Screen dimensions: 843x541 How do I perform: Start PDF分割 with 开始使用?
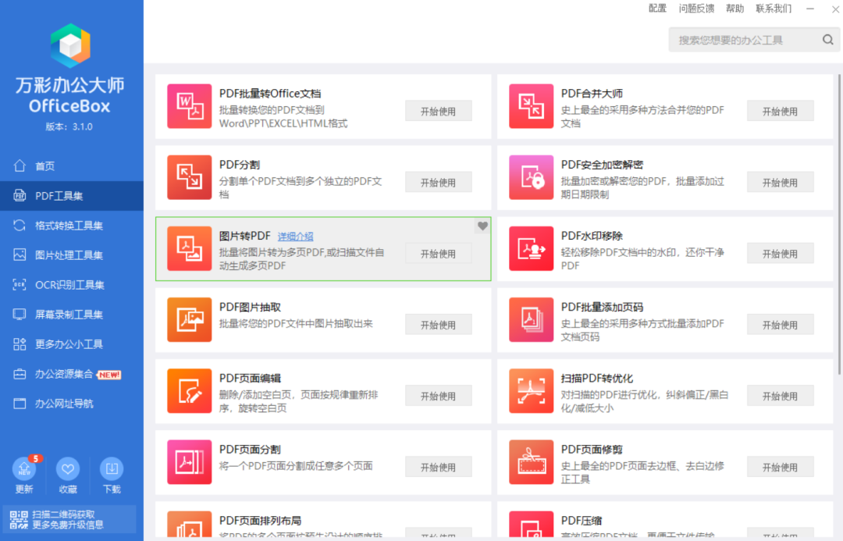[438, 183]
